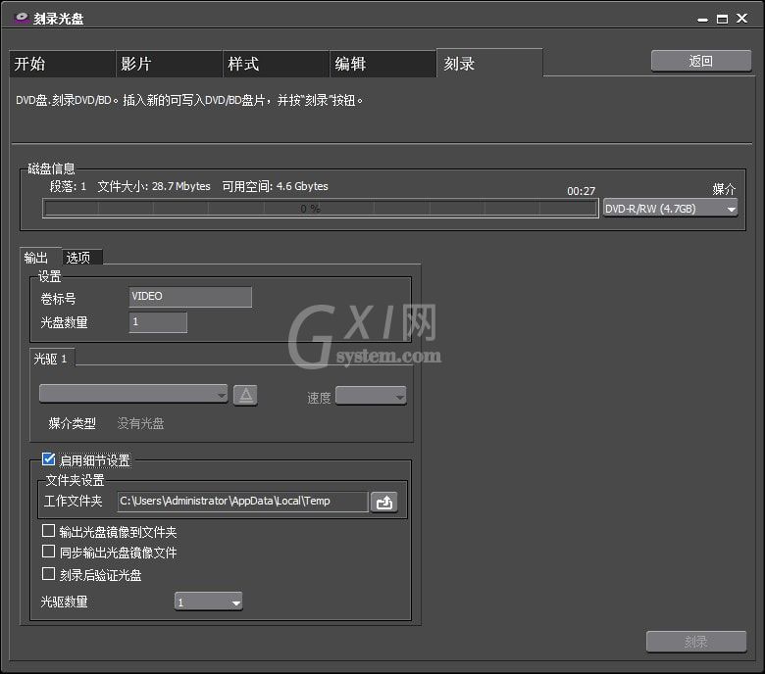Click the 00:27 duration text
765x674 pixels.
[x=581, y=191]
